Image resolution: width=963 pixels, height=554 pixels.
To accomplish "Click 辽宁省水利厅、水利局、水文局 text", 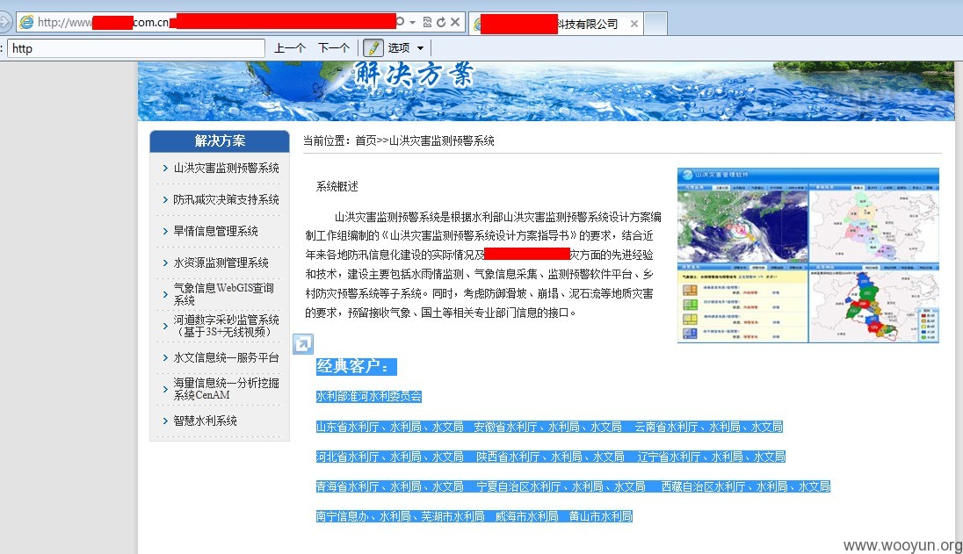I will (711, 457).
